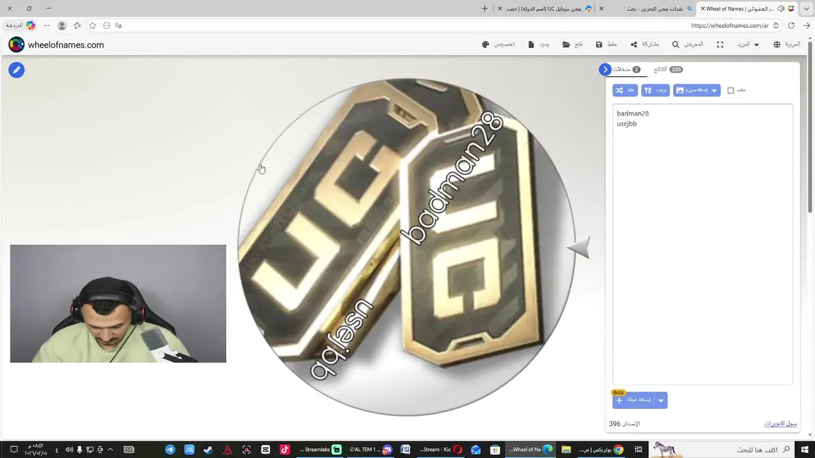Click the browser address bar URL
The width and height of the screenshot is (815, 458).
coord(730,25)
